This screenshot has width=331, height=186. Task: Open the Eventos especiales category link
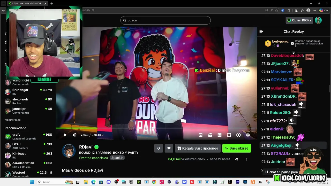(x=93, y=158)
